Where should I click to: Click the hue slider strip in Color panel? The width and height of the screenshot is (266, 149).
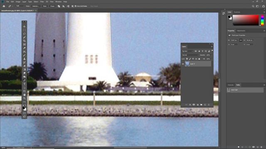[x=262, y=20]
